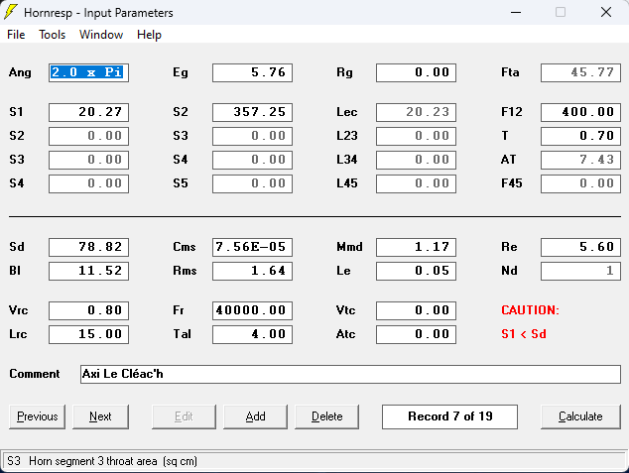Click the Ang label

click(20, 72)
